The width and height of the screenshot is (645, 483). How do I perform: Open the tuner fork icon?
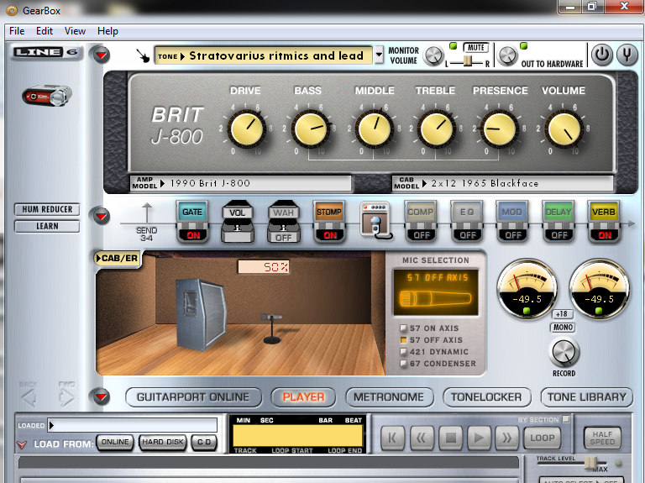(627, 55)
